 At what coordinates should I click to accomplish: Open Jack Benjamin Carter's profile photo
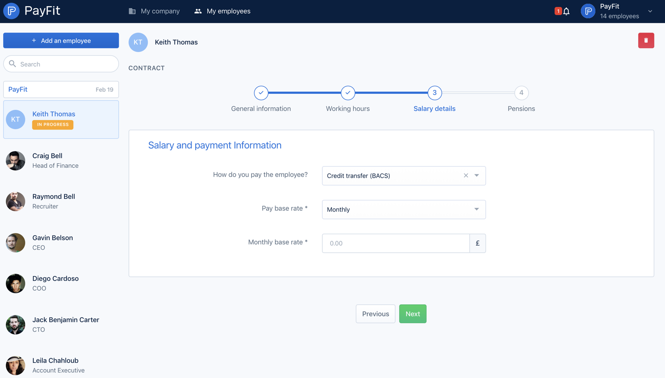click(15, 325)
